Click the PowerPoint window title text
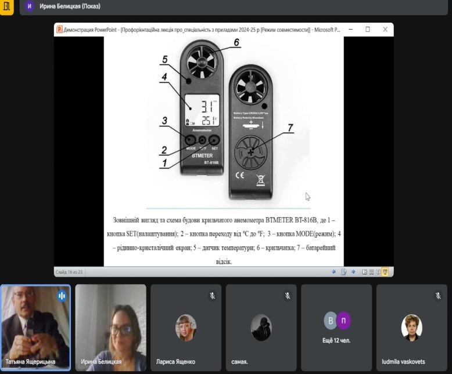The image size is (452, 374). click(x=202, y=30)
